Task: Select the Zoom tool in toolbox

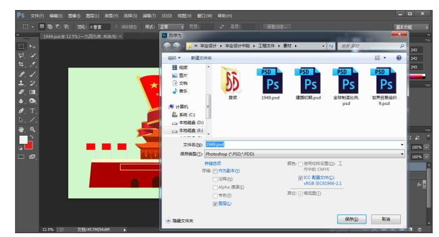Action: [33, 129]
